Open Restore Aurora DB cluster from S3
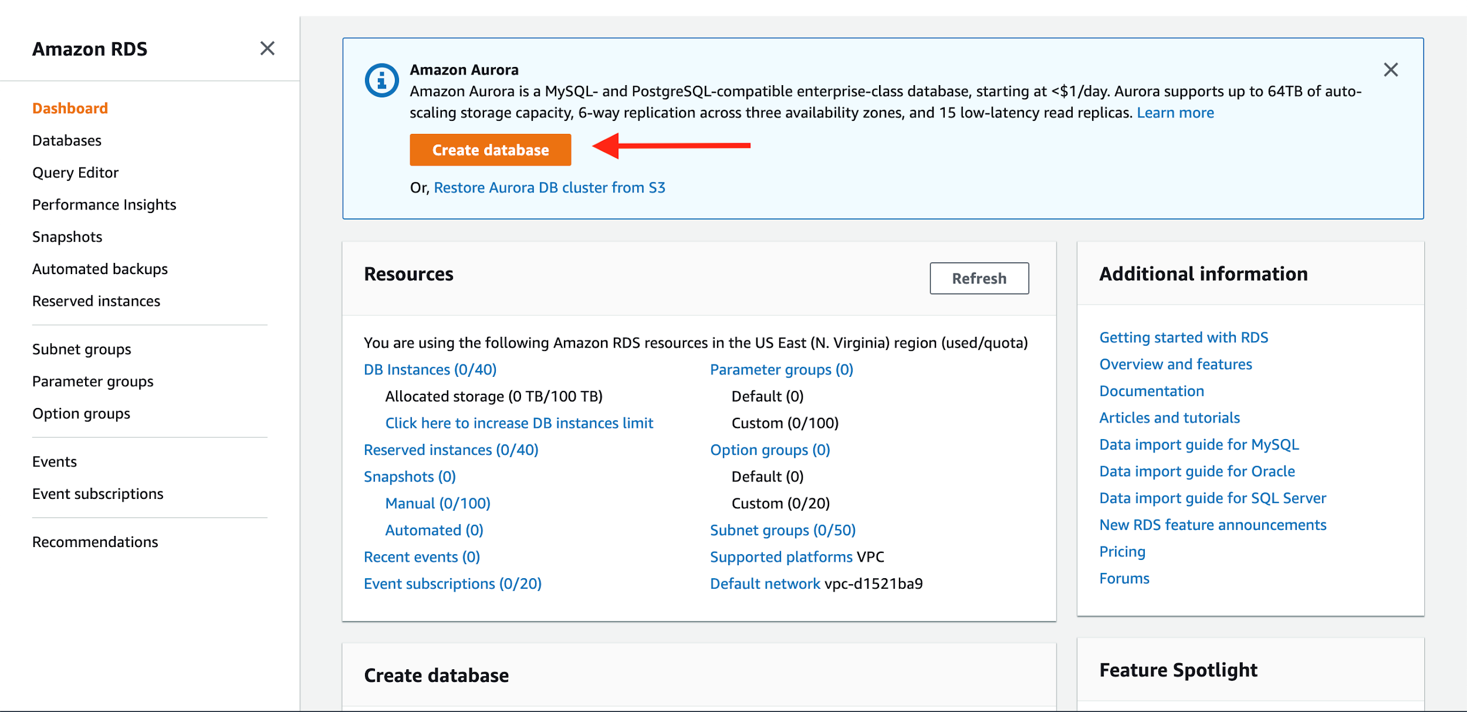This screenshot has height=712, width=1467. (x=549, y=188)
